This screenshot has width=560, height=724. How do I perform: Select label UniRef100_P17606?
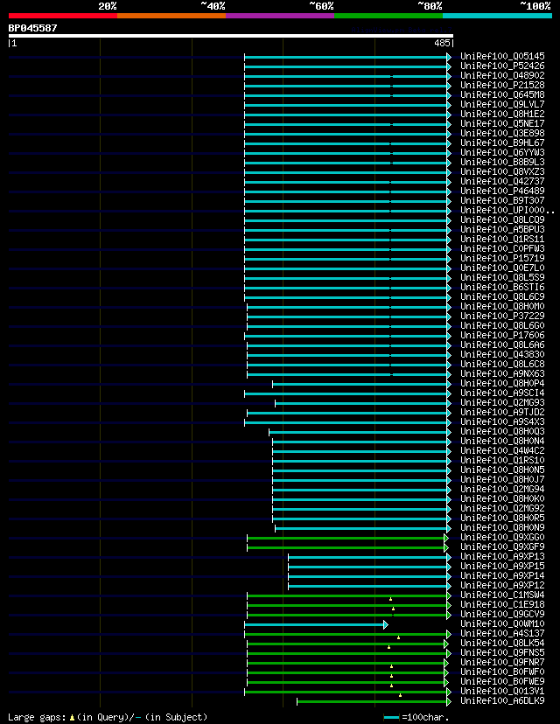point(502,335)
